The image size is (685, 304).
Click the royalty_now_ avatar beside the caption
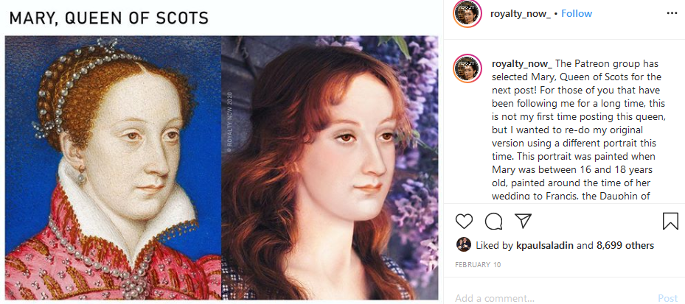click(x=467, y=68)
